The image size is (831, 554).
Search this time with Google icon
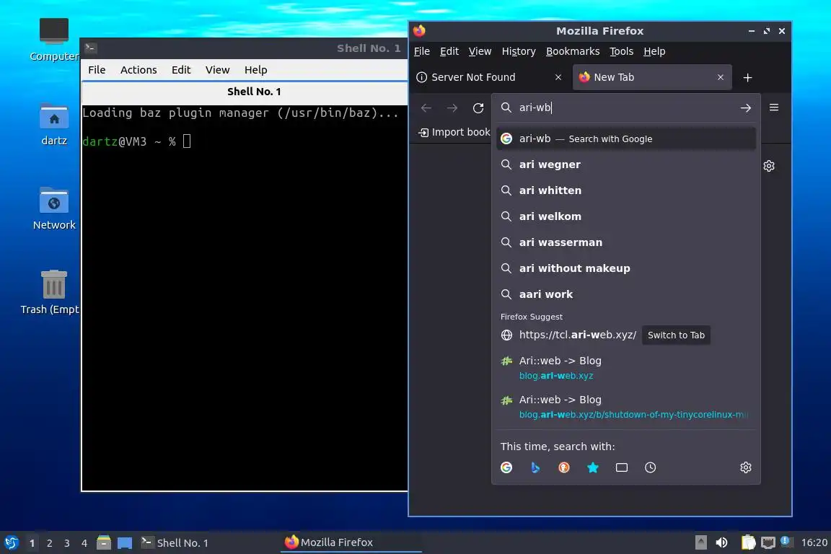pos(506,467)
